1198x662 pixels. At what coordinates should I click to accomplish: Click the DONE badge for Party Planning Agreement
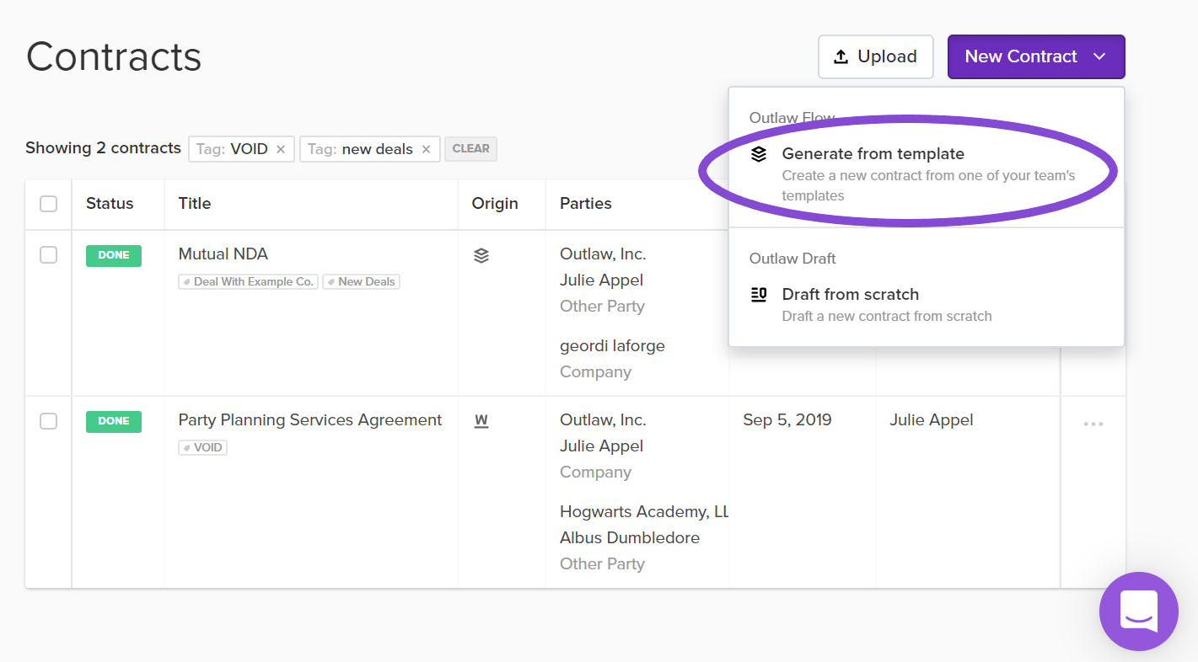pyautogui.click(x=114, y=421)
